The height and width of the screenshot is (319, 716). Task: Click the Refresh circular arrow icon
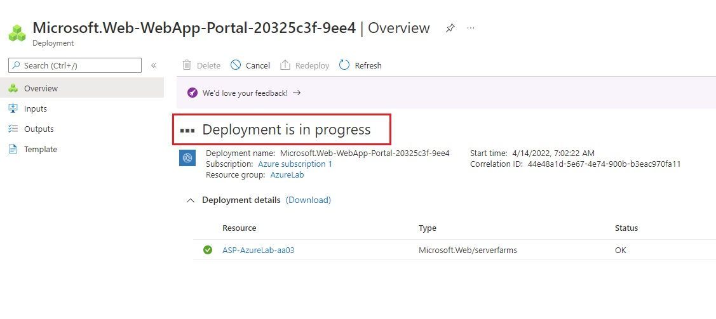tap(344, 65)
